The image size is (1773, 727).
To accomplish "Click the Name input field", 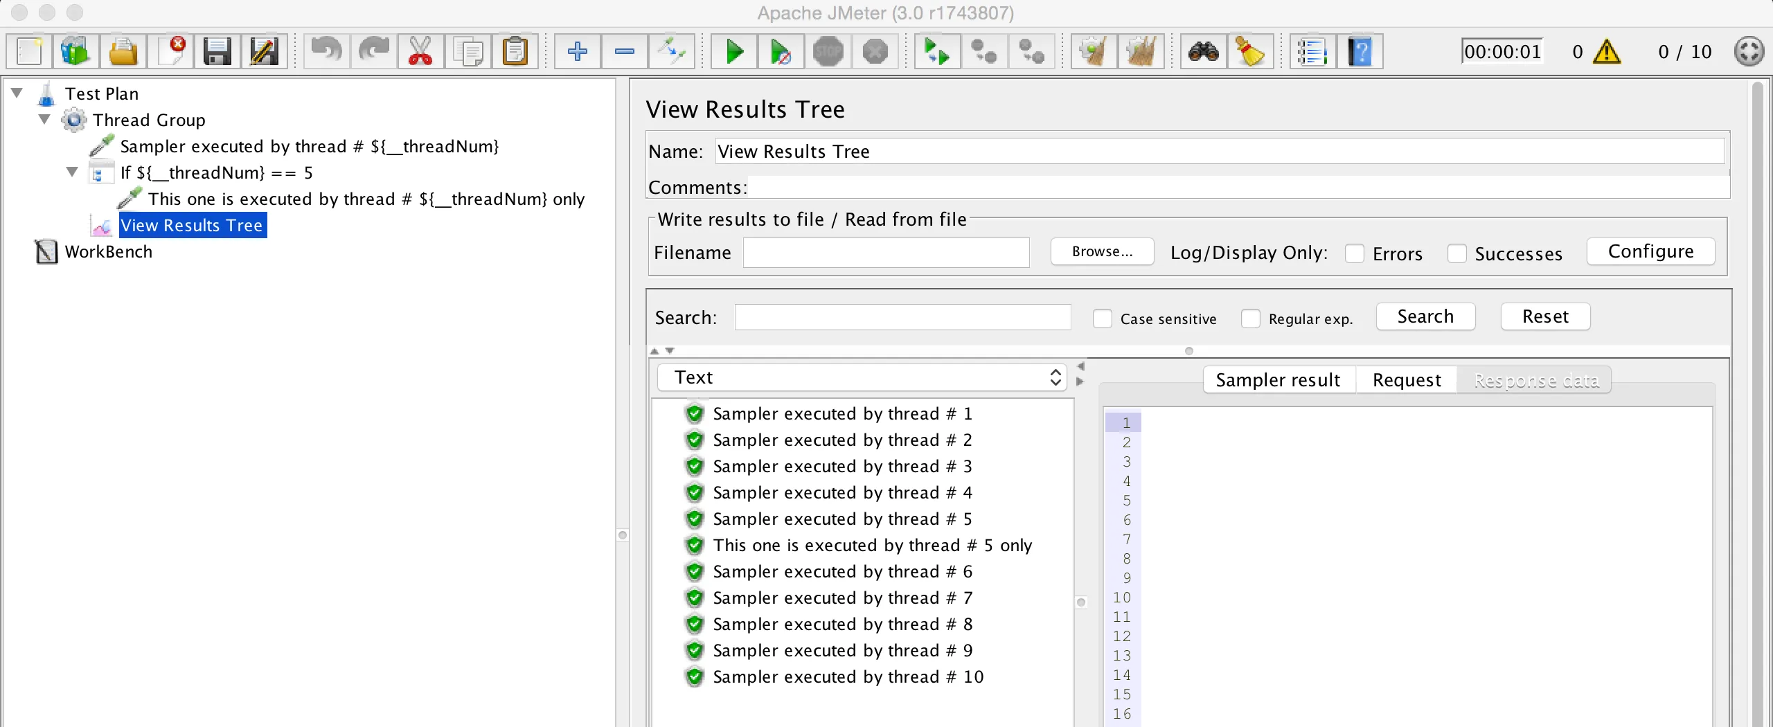I will click(x=1220, y=151).
